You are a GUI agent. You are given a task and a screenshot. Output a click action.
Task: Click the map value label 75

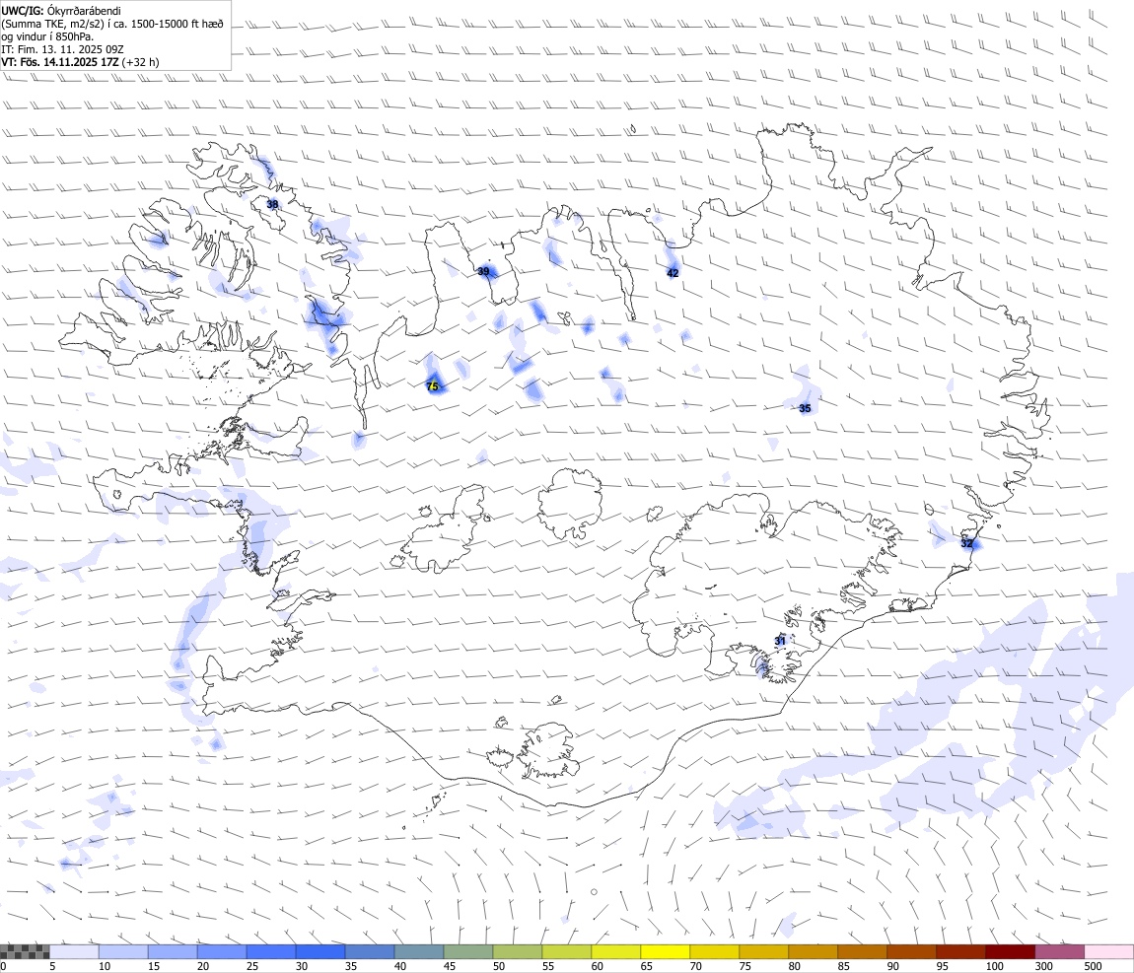click(433, 386)
